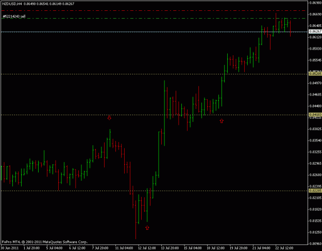322x251 pixels.
Task: Click the 0.82395 price axis value
Action: (x=315, y=186)
